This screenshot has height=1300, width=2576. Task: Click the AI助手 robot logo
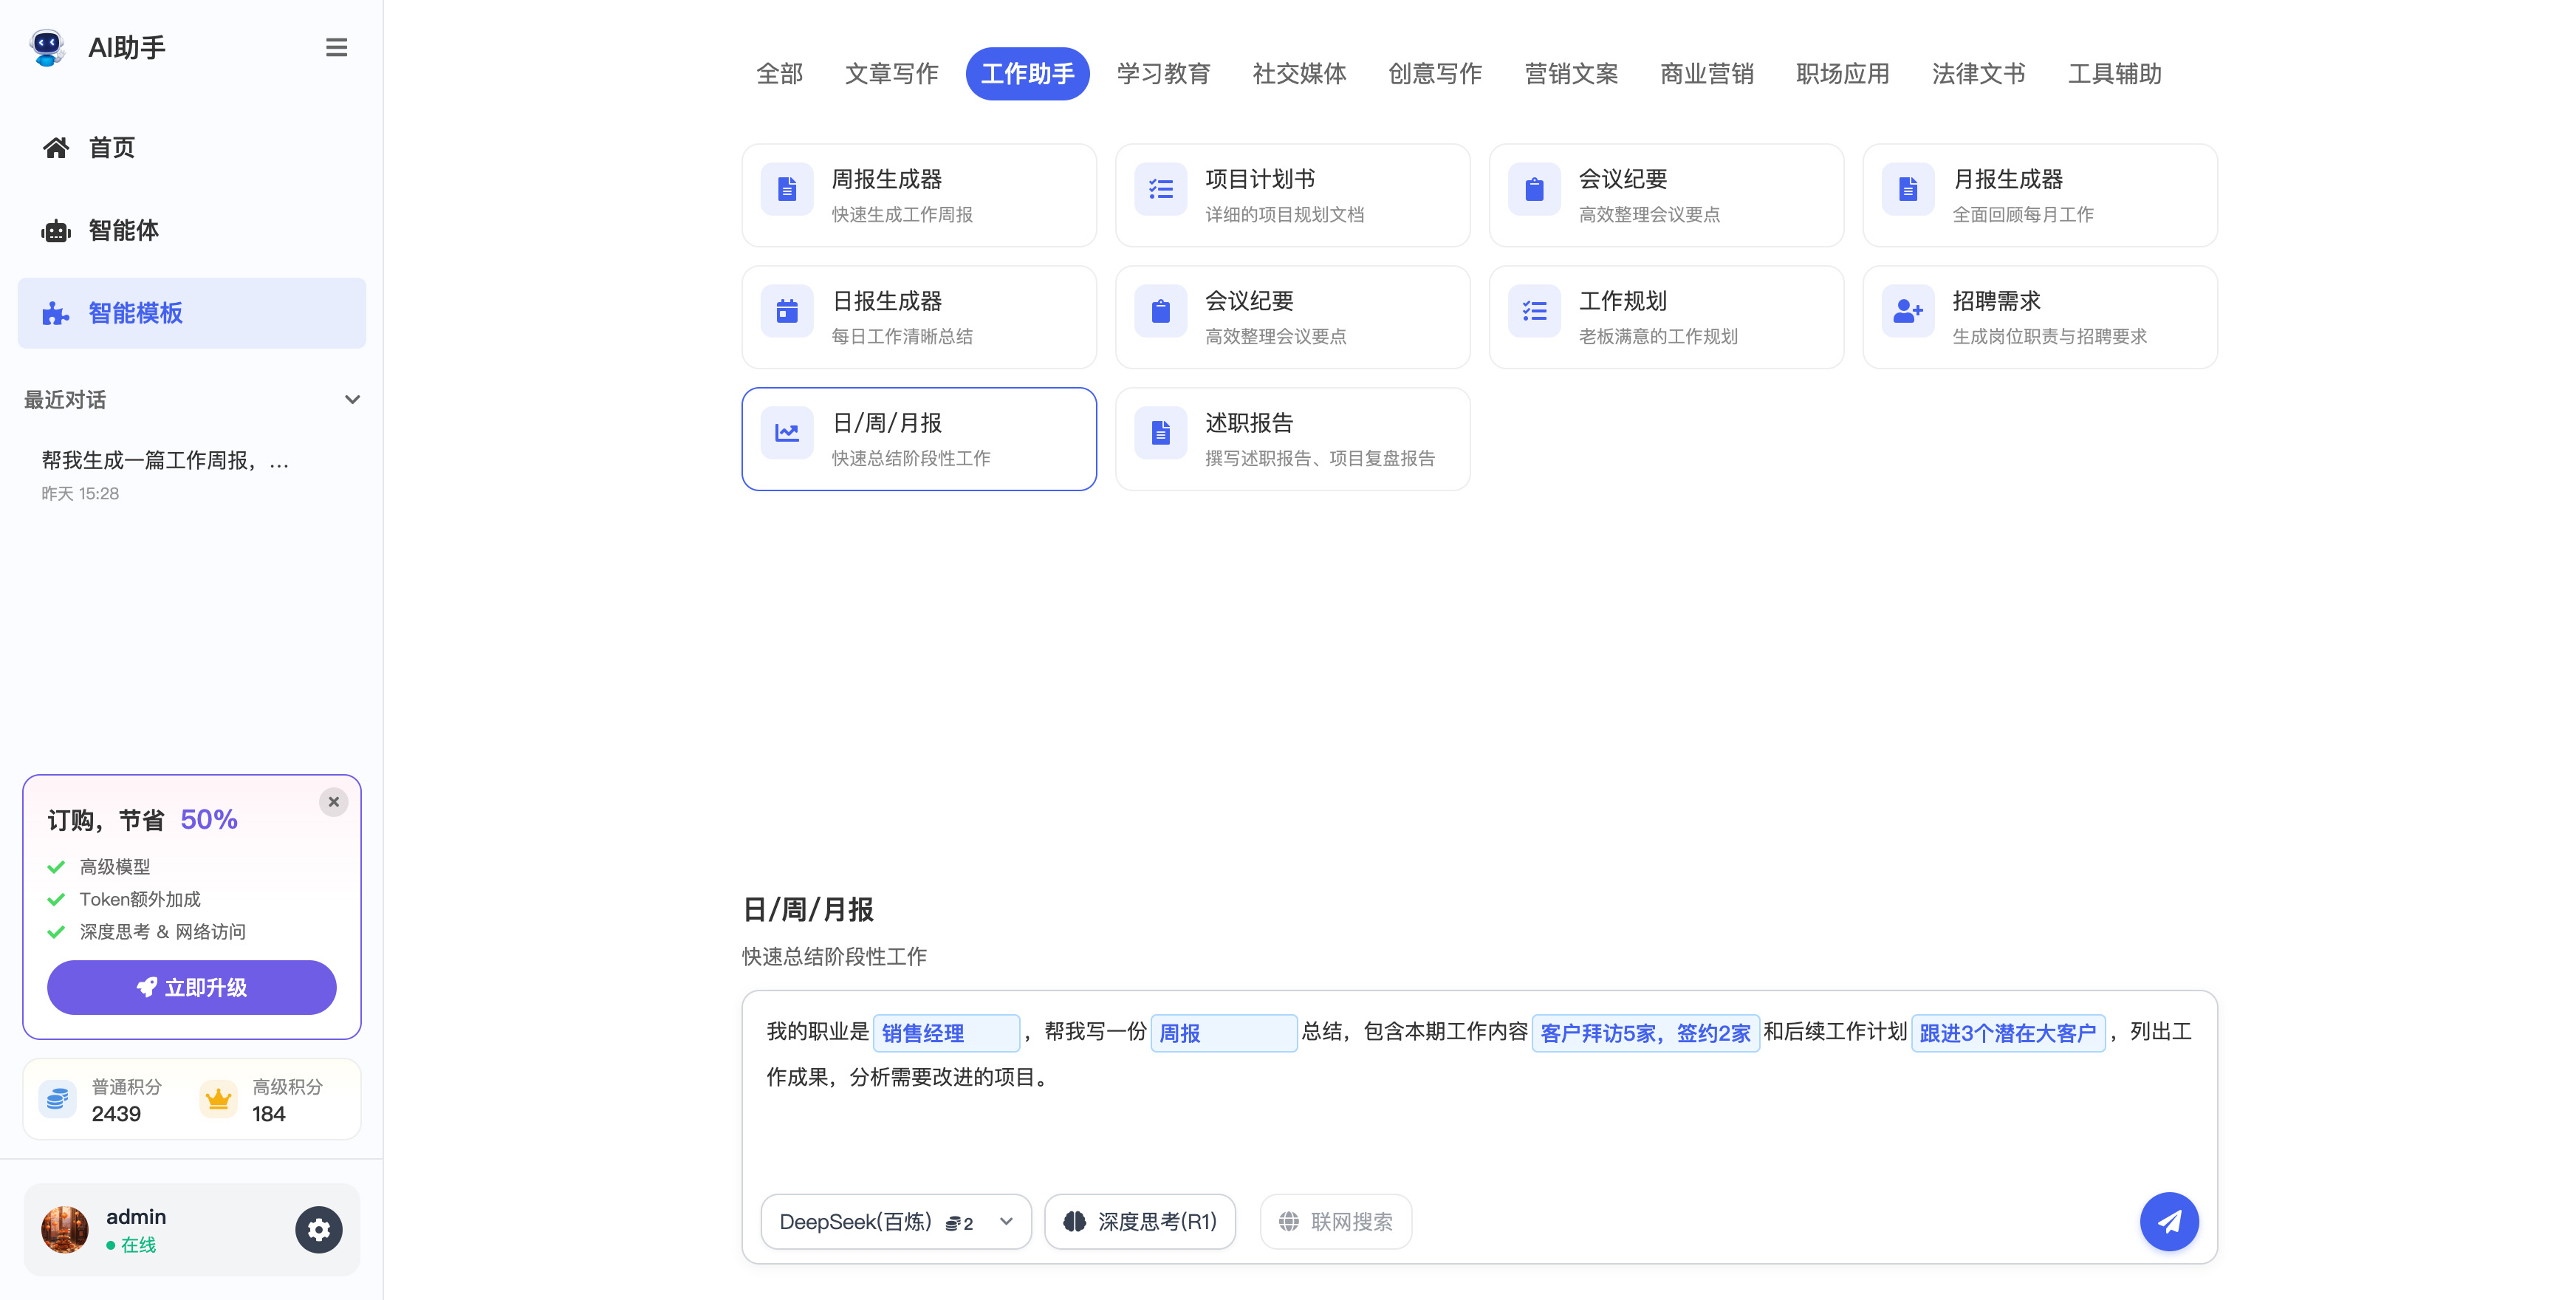(x=47, y=47)
